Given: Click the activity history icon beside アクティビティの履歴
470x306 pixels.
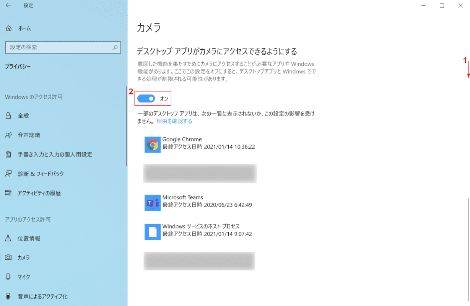Looking at the screenshot, I should [8, 193].
